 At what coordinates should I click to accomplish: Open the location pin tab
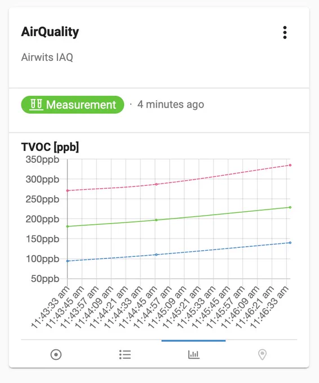coord(262,354)
